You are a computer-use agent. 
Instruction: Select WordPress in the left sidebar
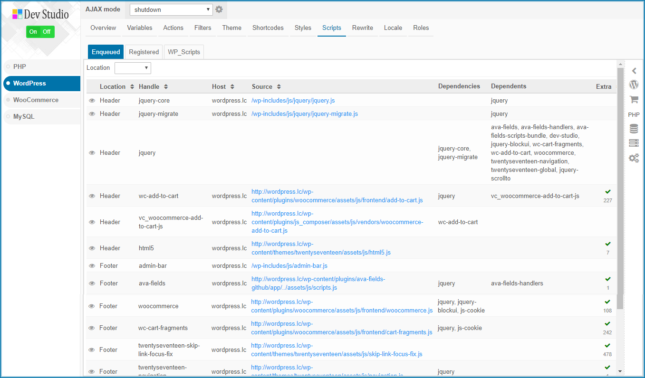pos(42,83)
